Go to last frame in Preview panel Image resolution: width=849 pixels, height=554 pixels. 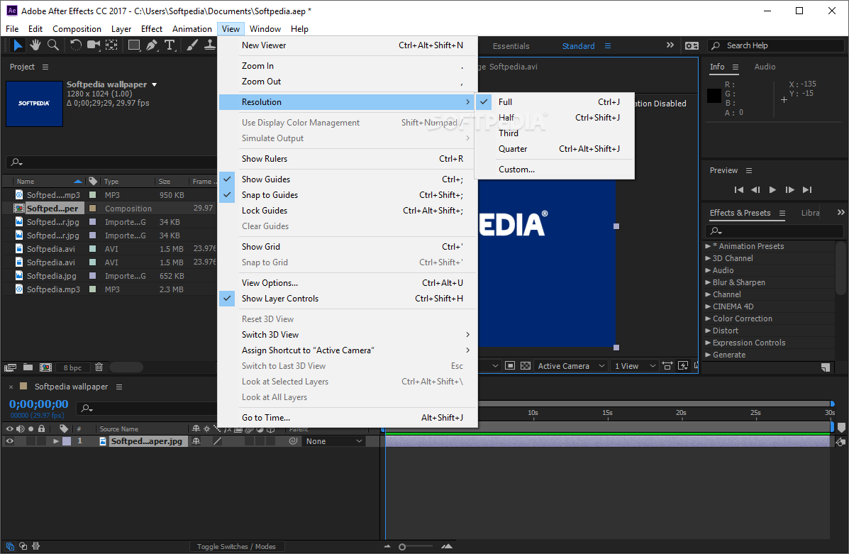point(807,189)
